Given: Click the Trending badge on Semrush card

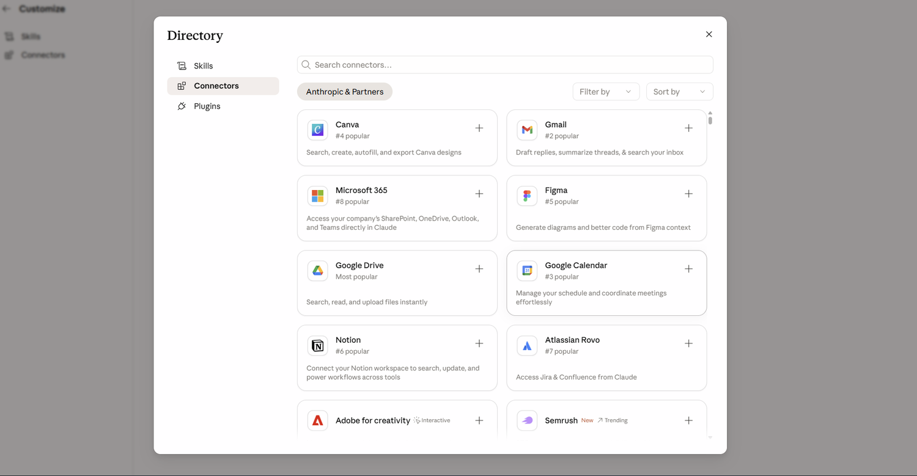Looking at the screenshot, I should click(613, 420).
